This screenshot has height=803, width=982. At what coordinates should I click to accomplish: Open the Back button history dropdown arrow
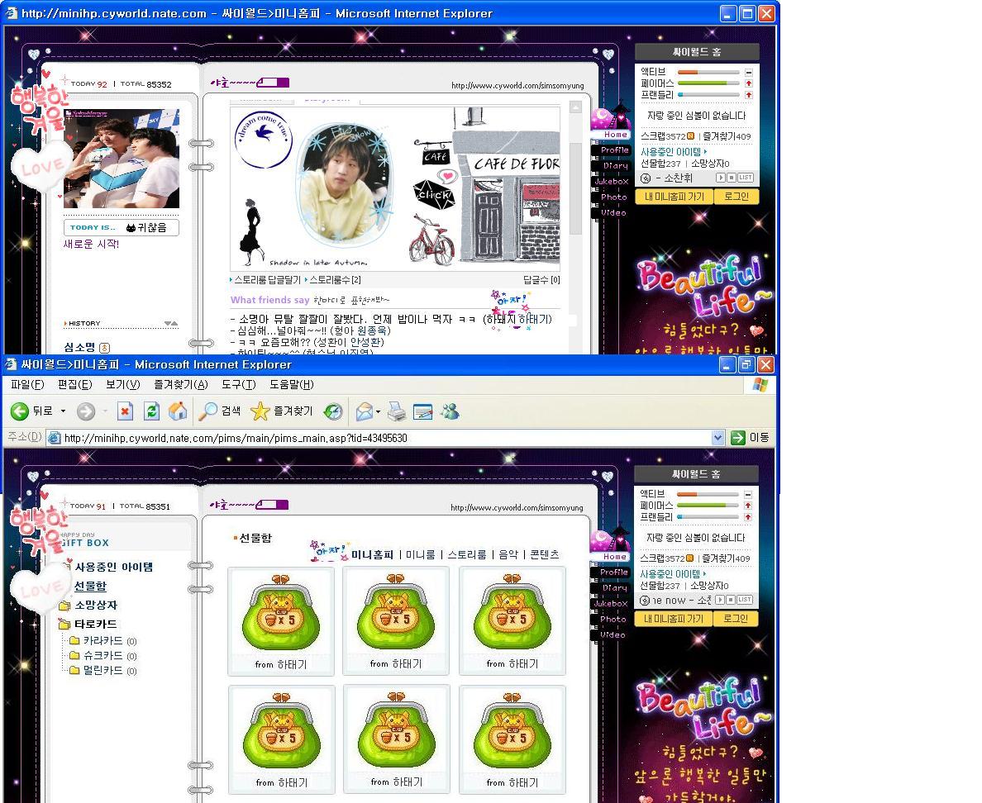(x=64, y=411)
